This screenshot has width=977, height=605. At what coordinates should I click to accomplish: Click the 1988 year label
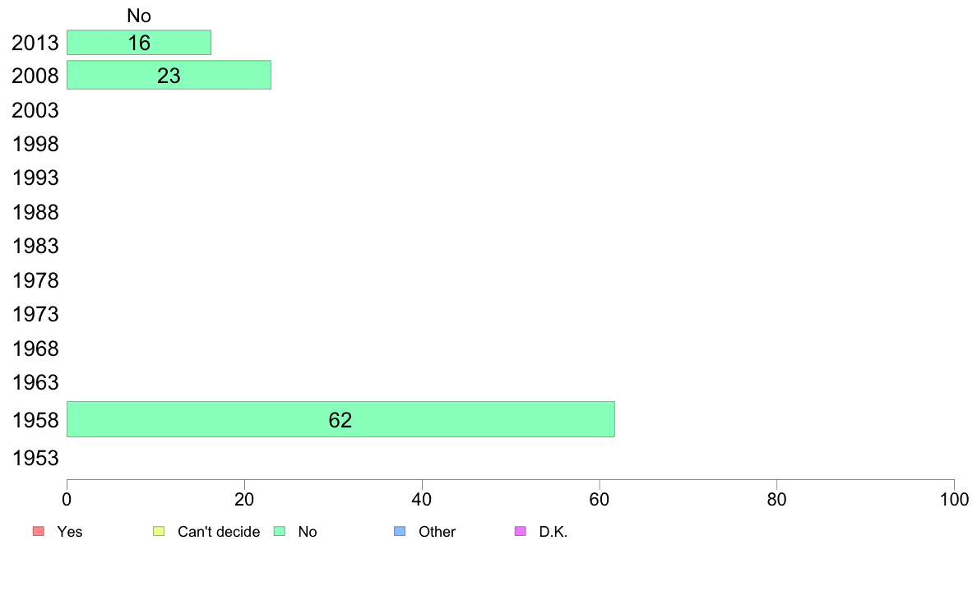[35, 212]
